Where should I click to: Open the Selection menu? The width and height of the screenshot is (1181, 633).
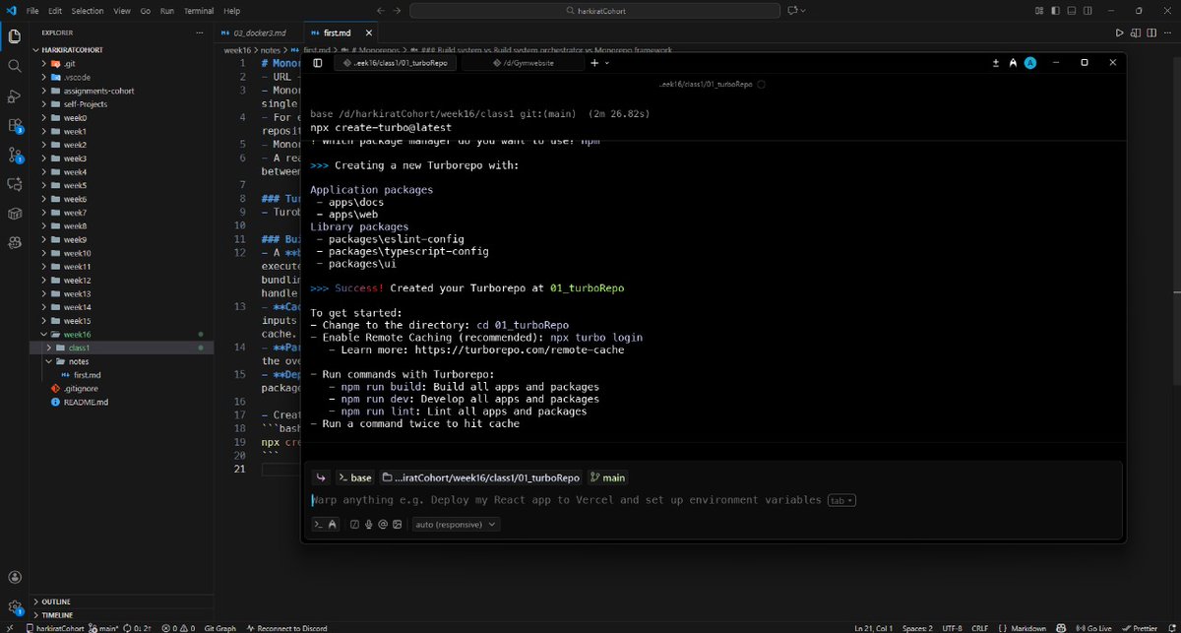pos(88,10)
